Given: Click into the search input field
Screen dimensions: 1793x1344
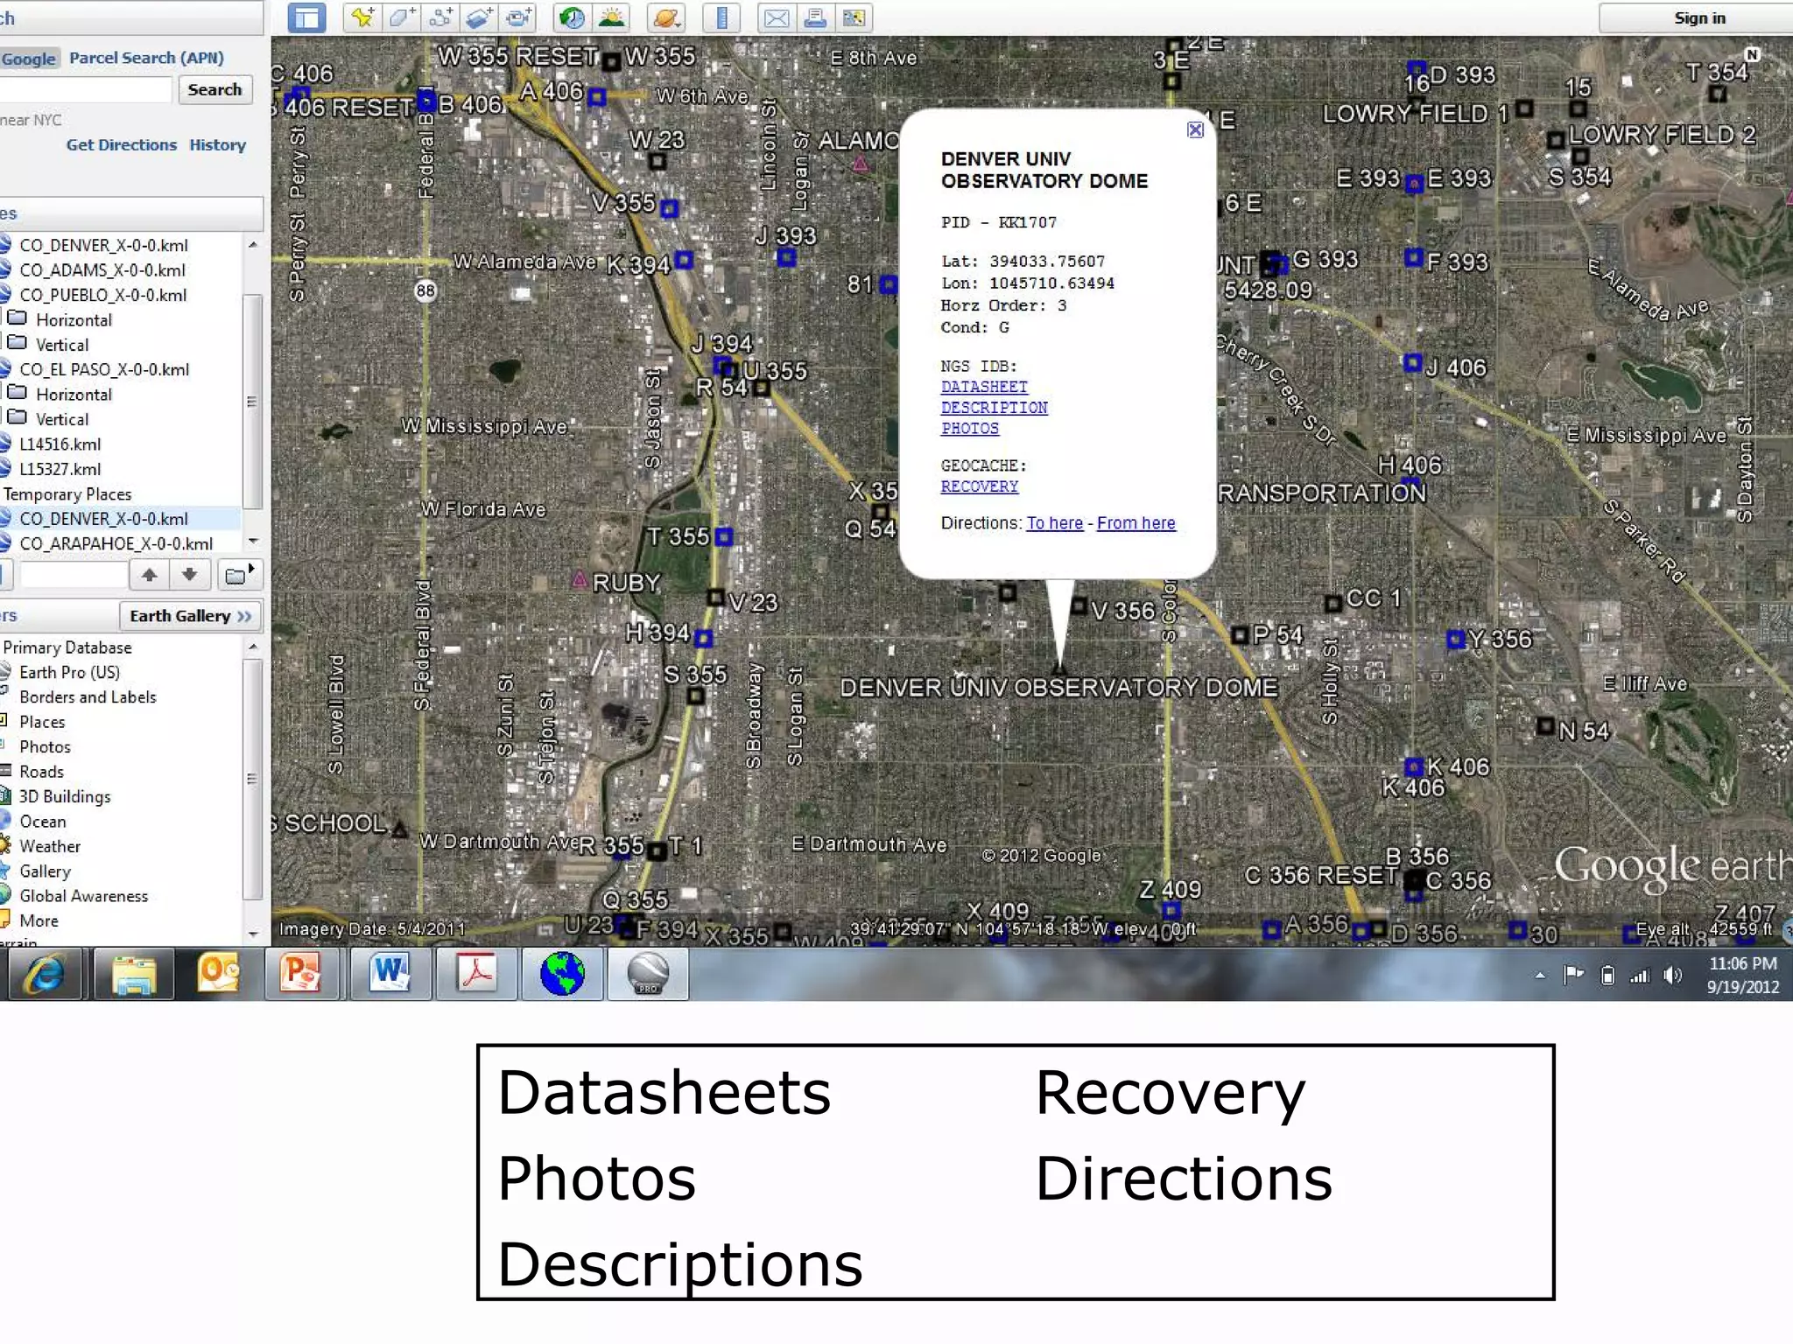Looking at the screenshot, I should point(85,89).
